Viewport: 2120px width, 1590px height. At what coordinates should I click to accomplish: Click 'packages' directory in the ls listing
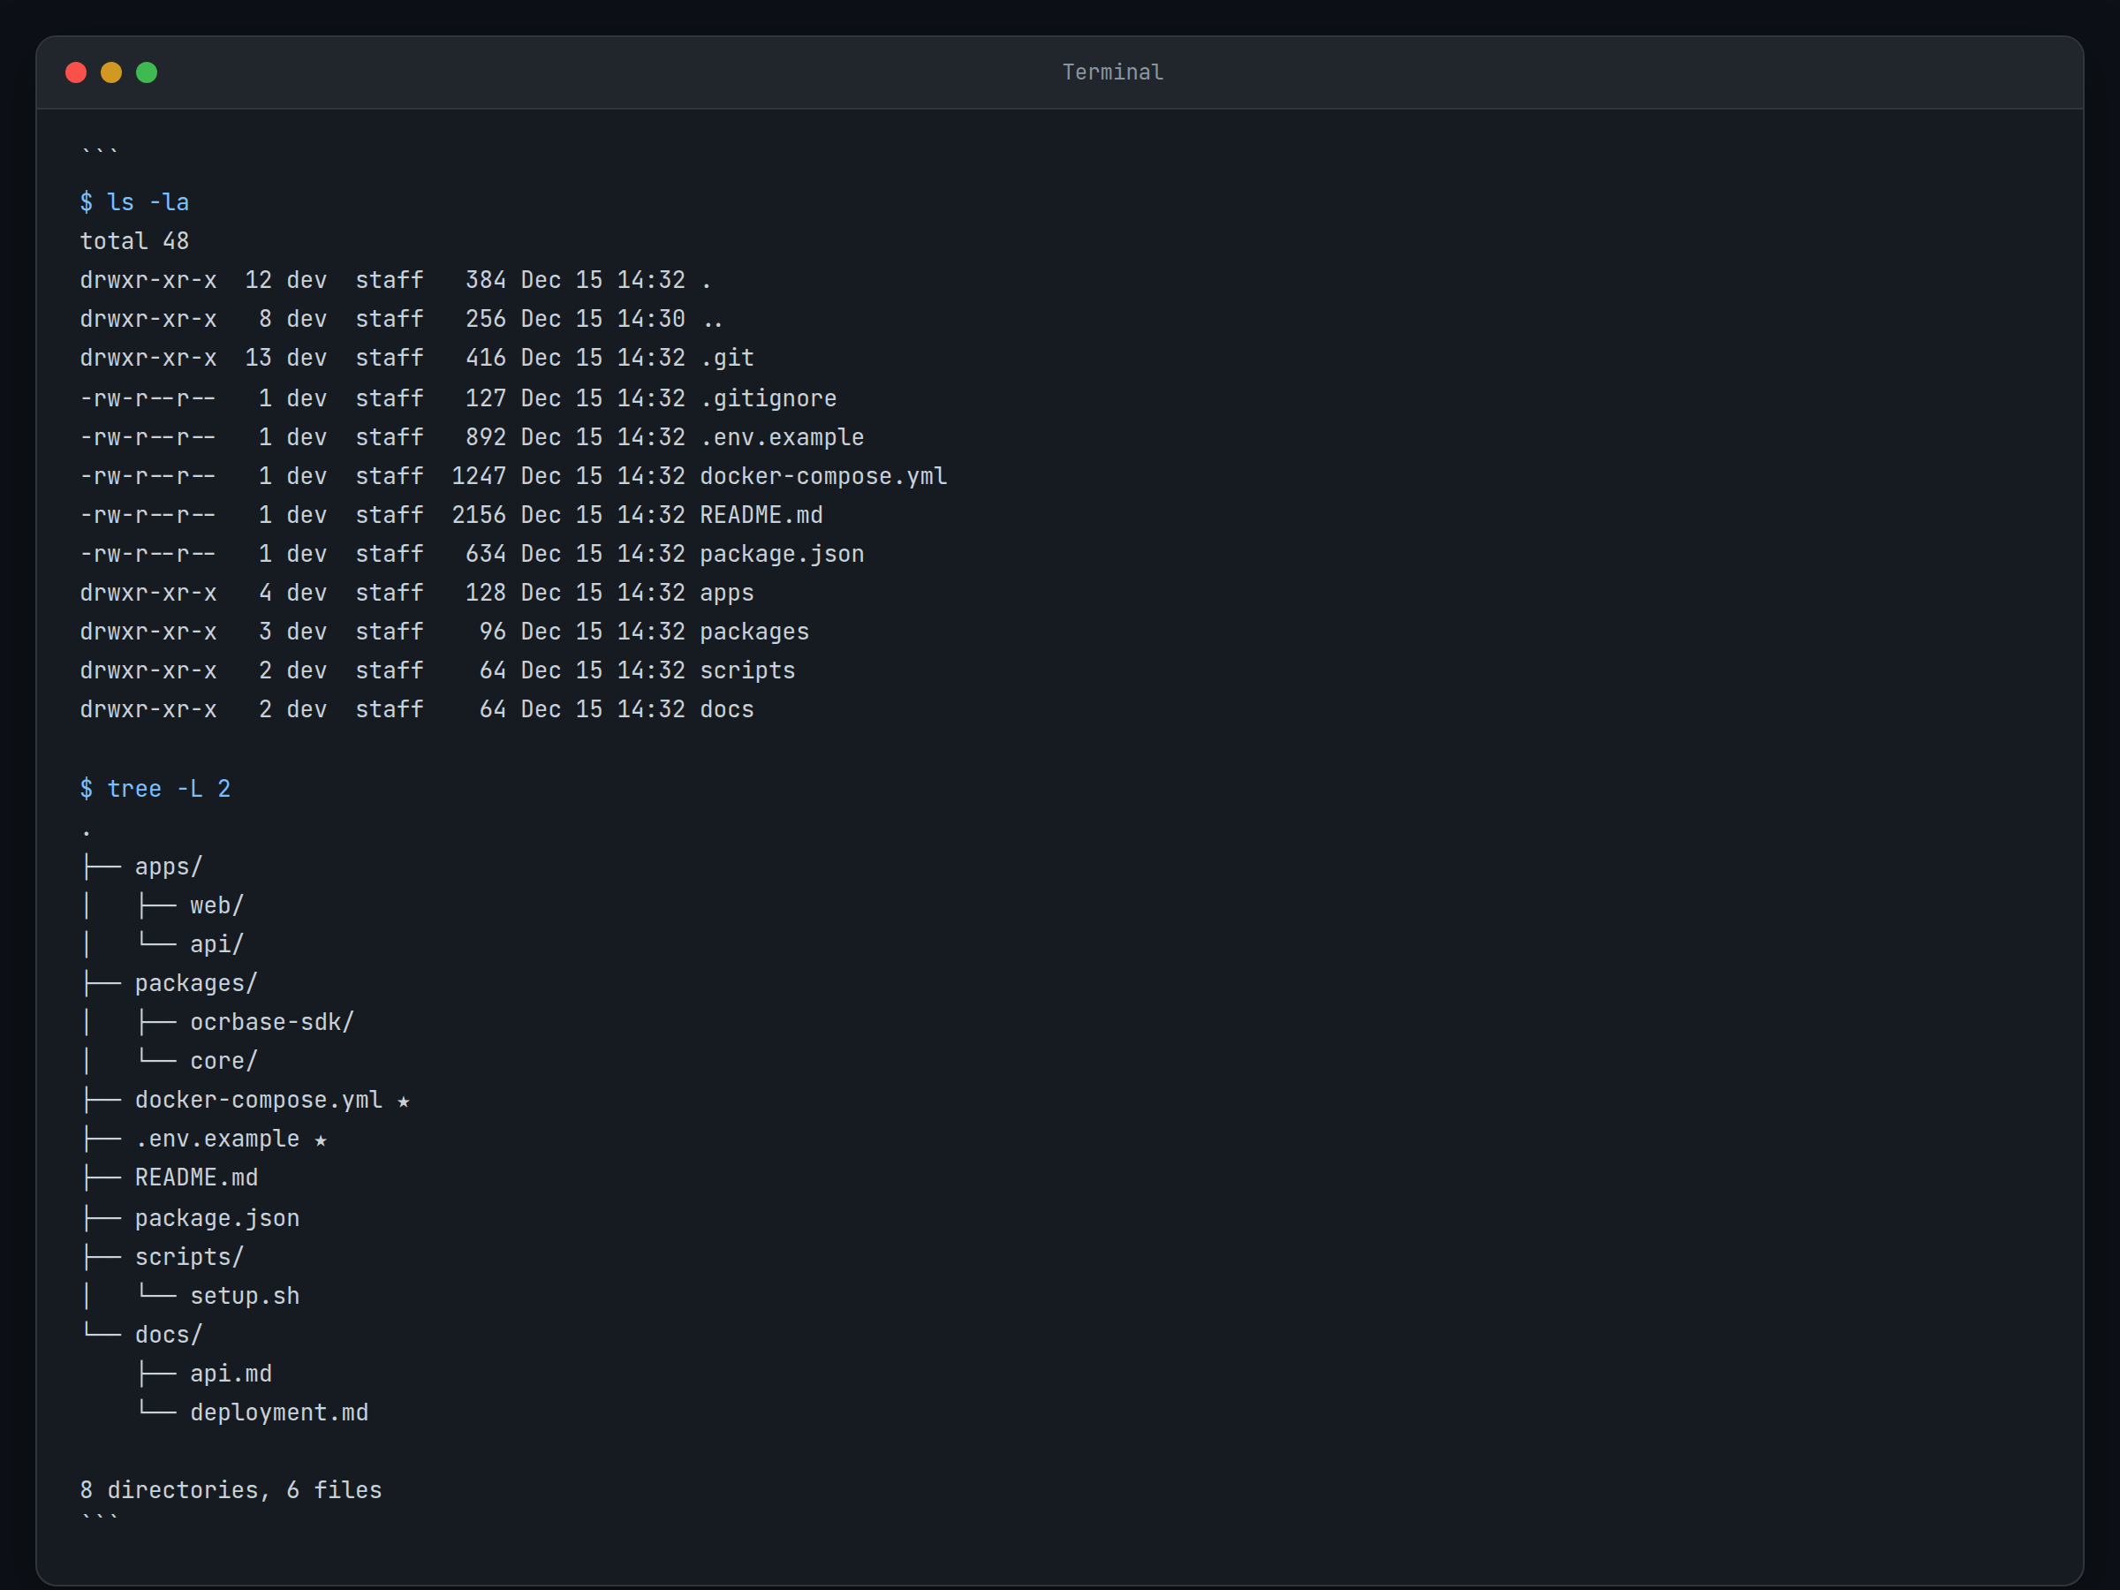point(754,632)
